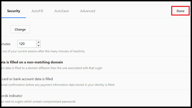
Task: Click the description about domain different than Login
Action: [x=52, y=68]
